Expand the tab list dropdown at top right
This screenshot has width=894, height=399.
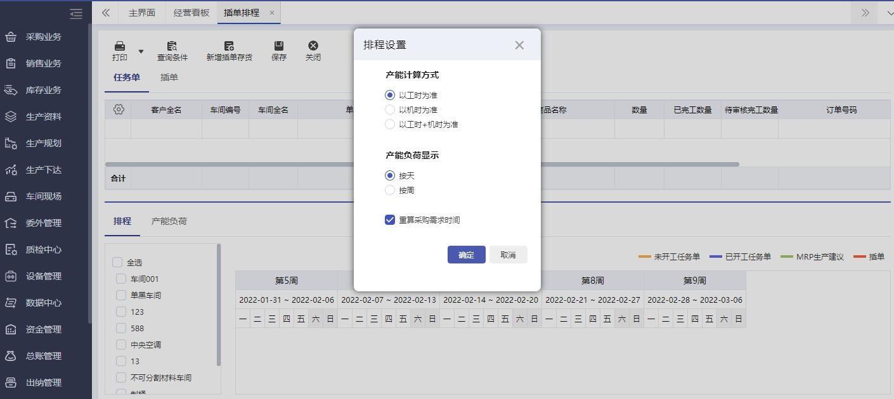(x=889, y=13)
